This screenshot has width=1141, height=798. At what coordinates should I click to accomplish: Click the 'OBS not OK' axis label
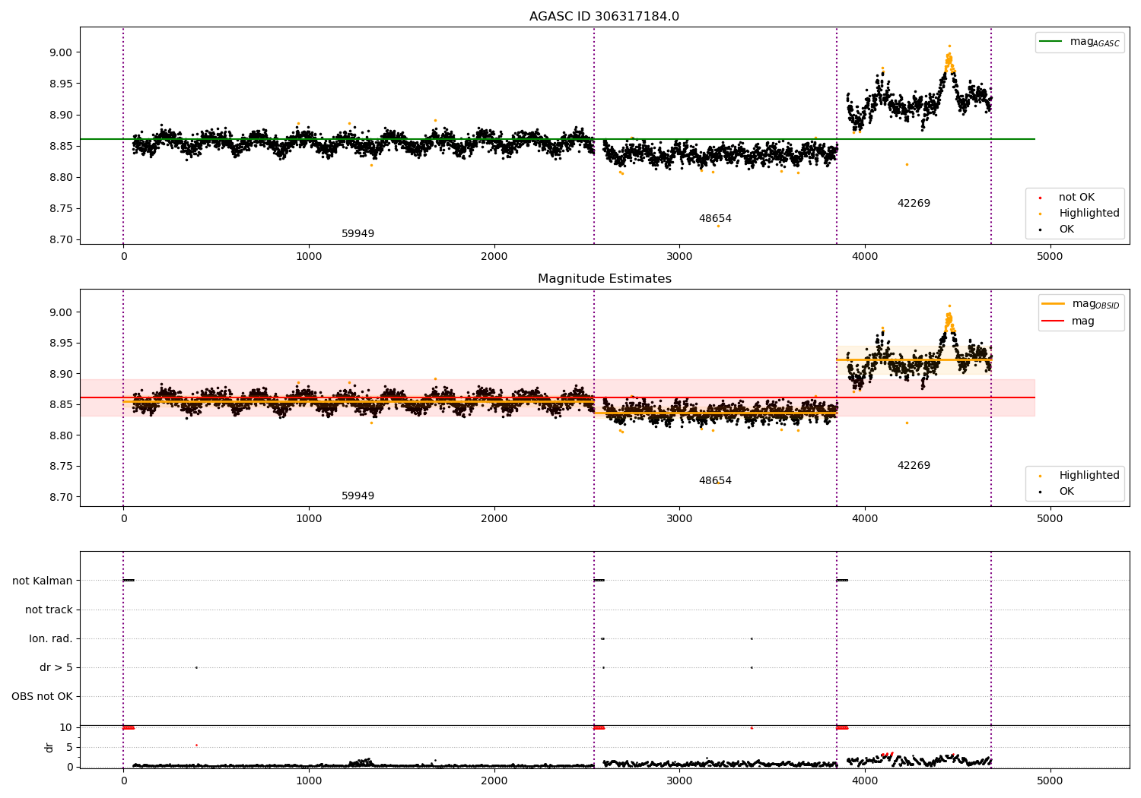(43, 696)
